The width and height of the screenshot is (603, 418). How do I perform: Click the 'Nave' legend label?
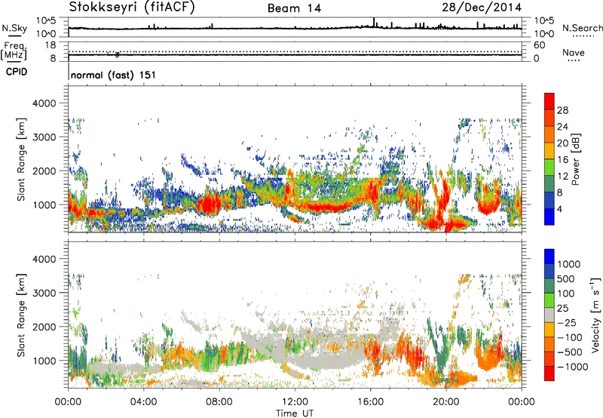[x=574, y=52]
